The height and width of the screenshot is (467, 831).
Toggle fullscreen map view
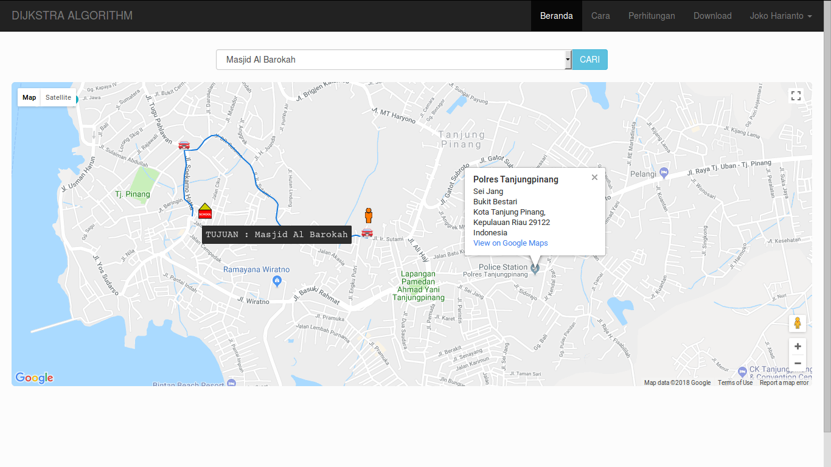tap(796, 95)
